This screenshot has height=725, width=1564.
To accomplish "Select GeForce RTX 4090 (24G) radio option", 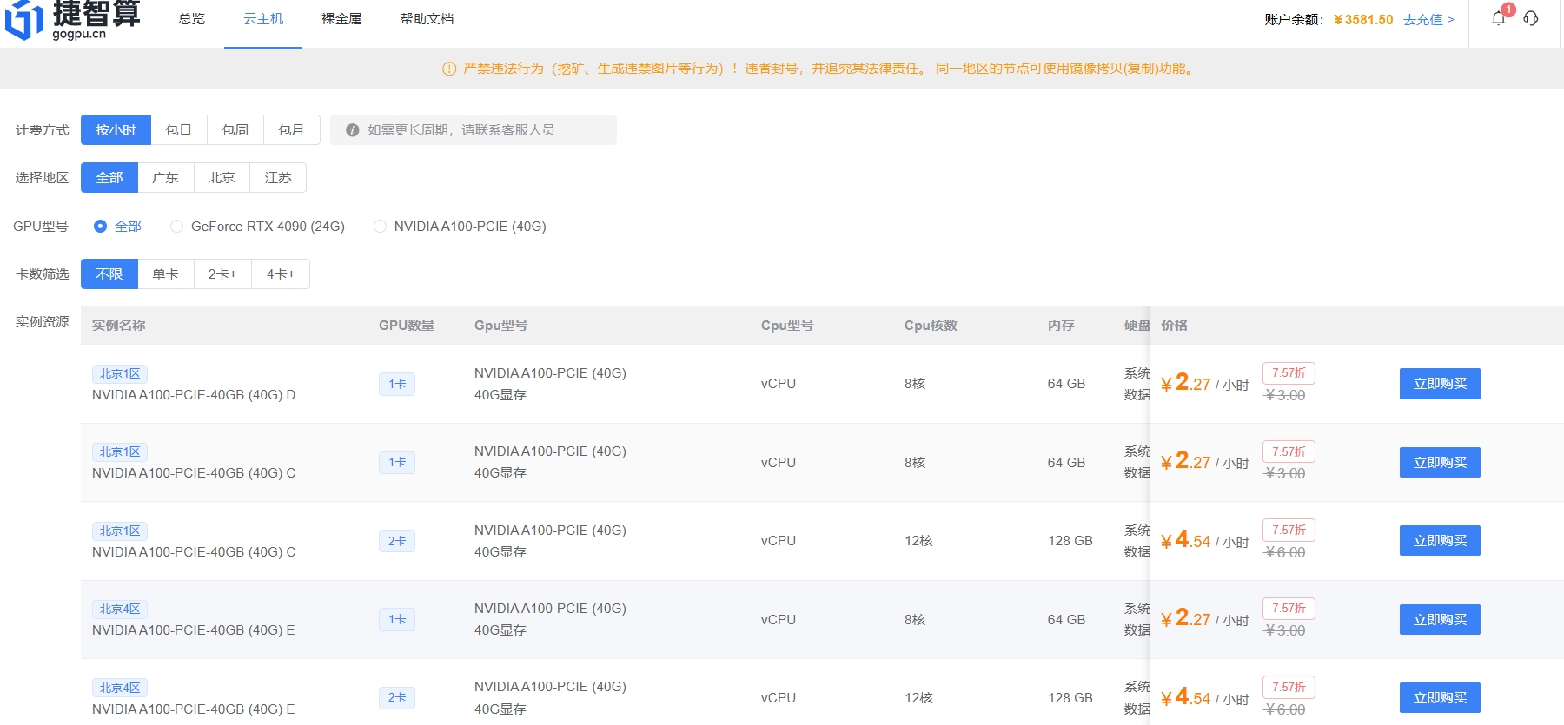I will pyautogui.click(x=177, y=227).
